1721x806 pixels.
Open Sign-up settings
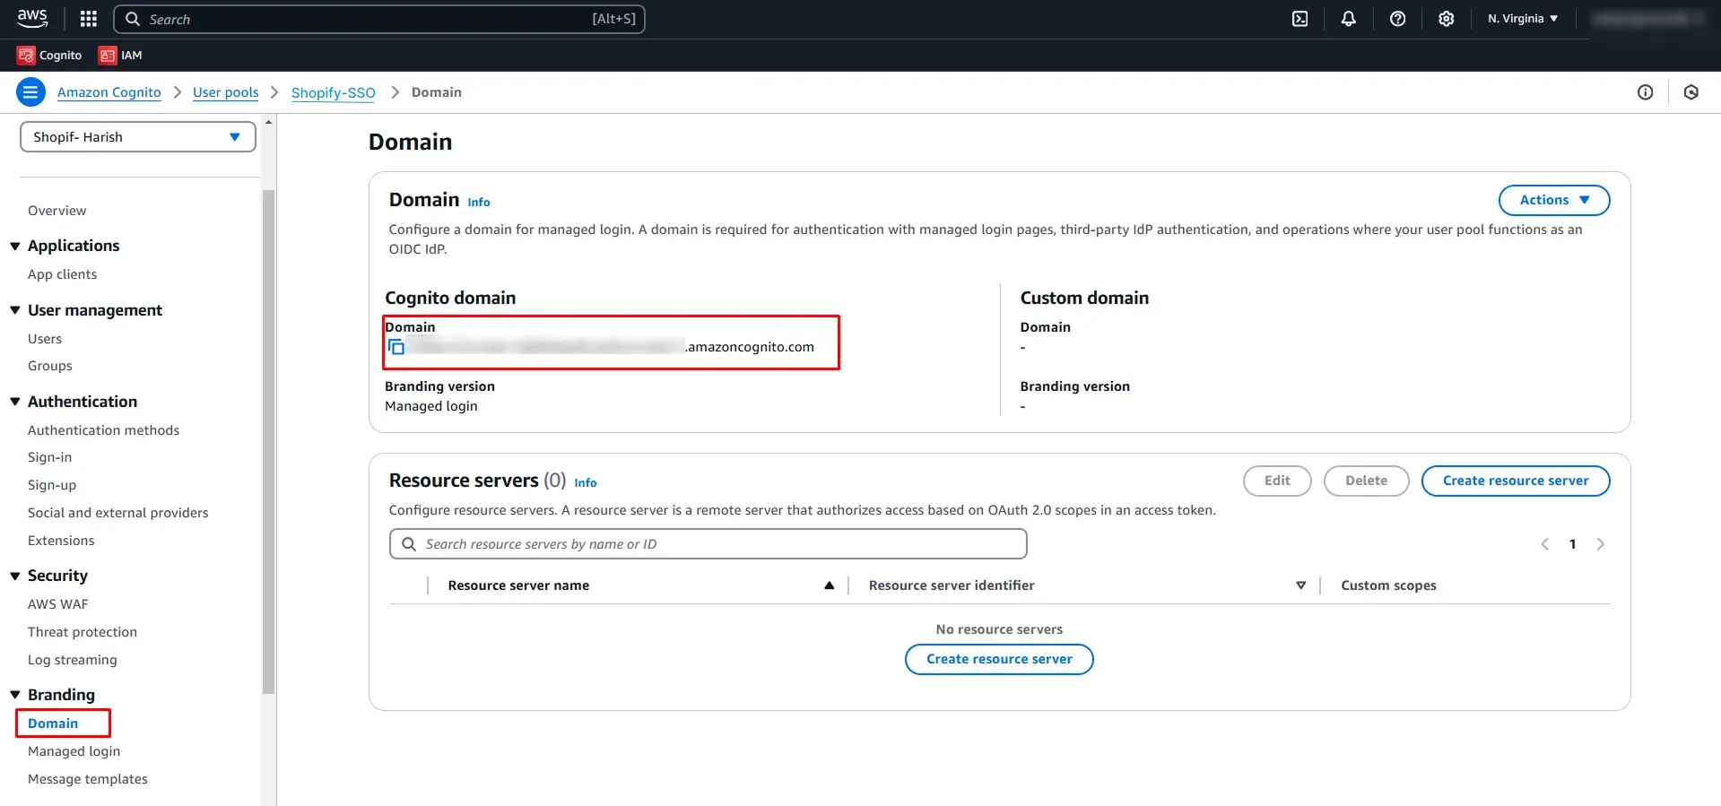pos(52,485)
